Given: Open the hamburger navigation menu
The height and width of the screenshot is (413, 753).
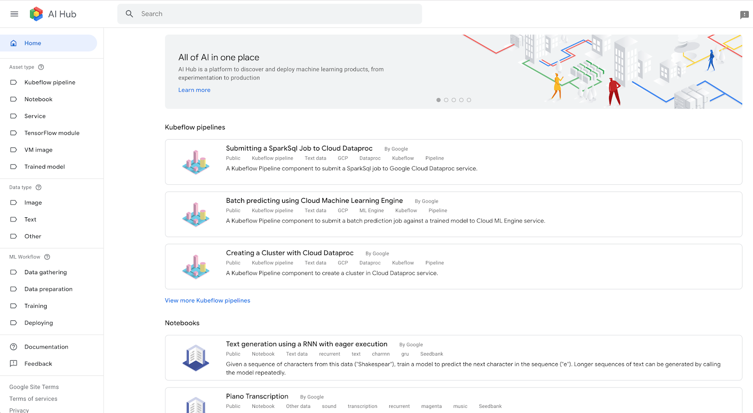Looking at the screenshot, I should point(14,14).
